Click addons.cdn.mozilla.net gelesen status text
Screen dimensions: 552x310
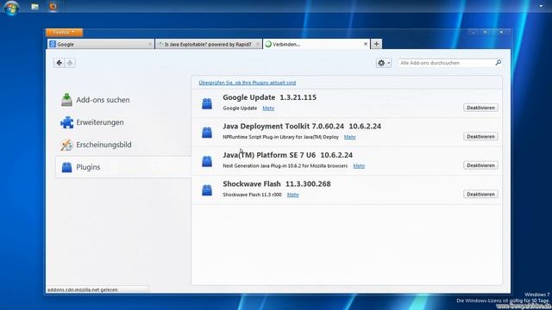[x=83, y=290]
